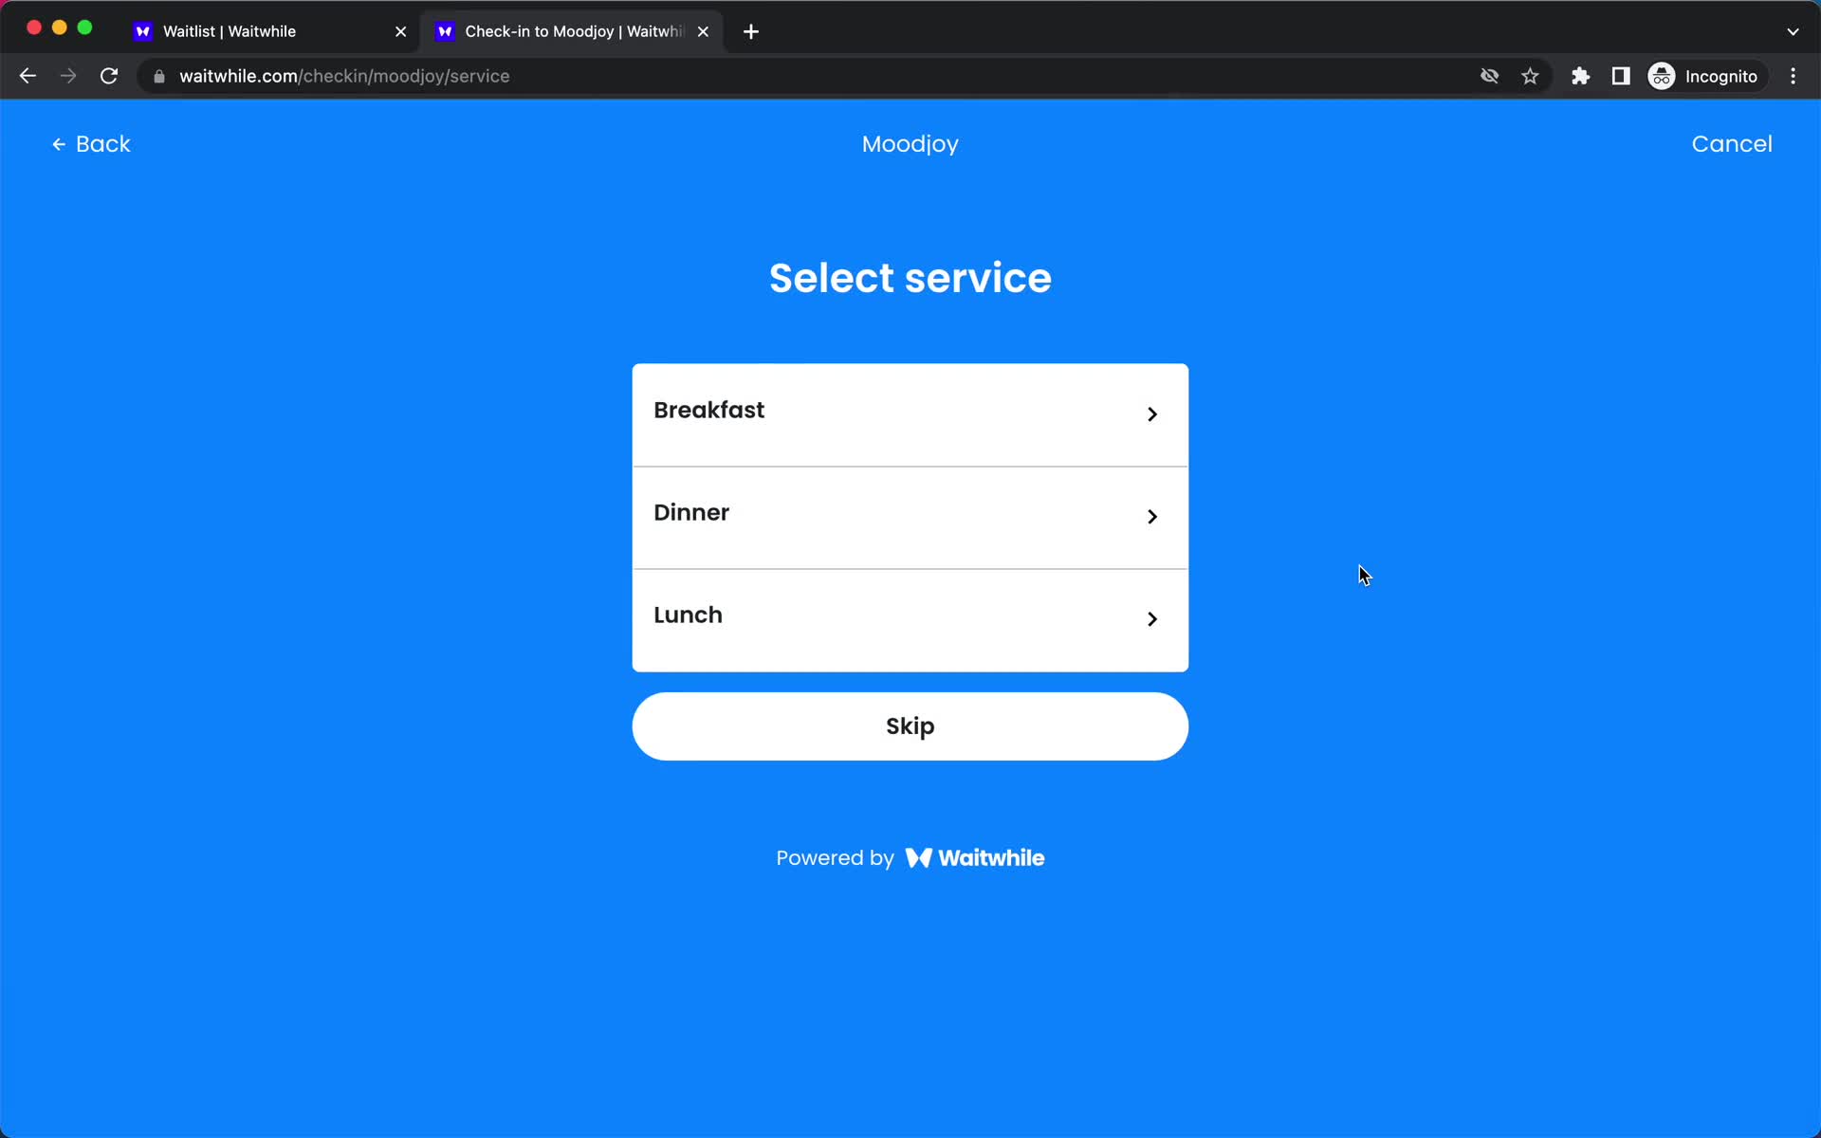Click the Moodjoy title header
This screenshot has width=1821, height=1138.
tap(911, 144)
